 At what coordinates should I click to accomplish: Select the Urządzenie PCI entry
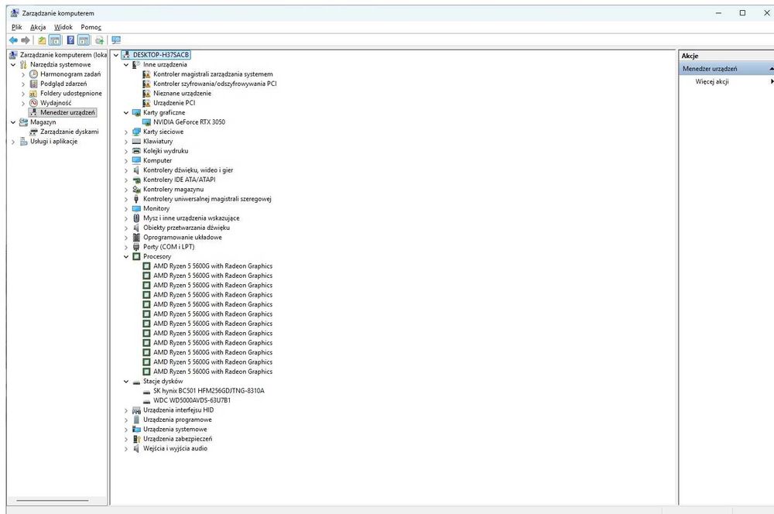(x=174, y=103)
